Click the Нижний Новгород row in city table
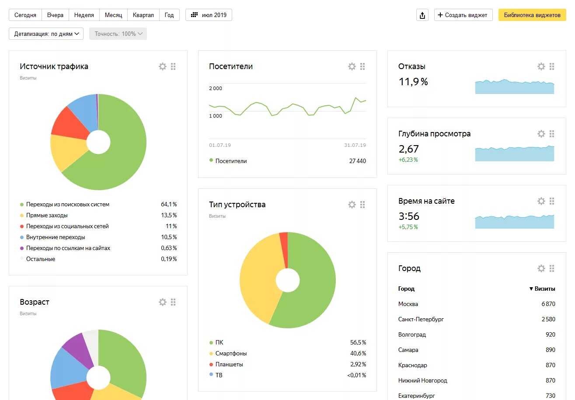 [477, 380]
